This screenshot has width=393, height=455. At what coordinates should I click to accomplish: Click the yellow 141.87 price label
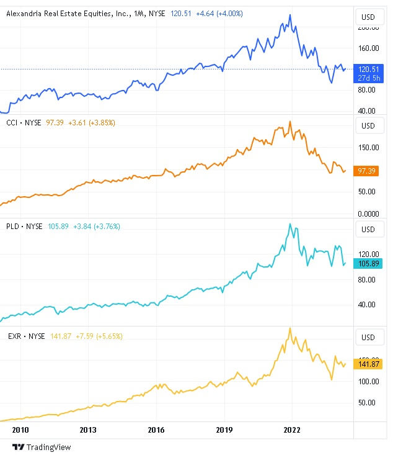tap(368, 364)
